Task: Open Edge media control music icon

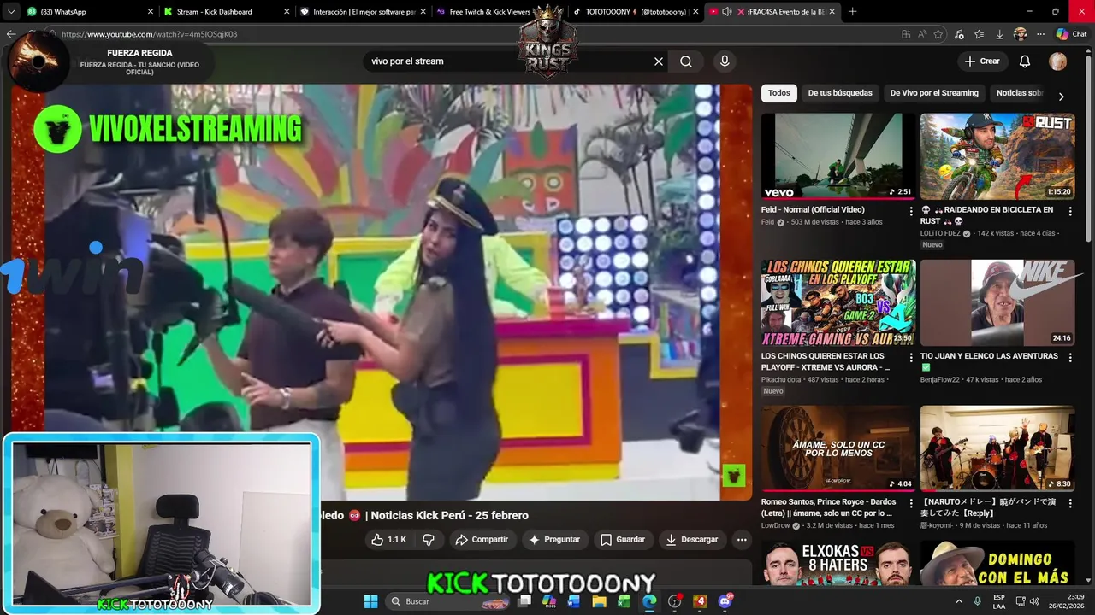Action: click(x=959, y=34)
